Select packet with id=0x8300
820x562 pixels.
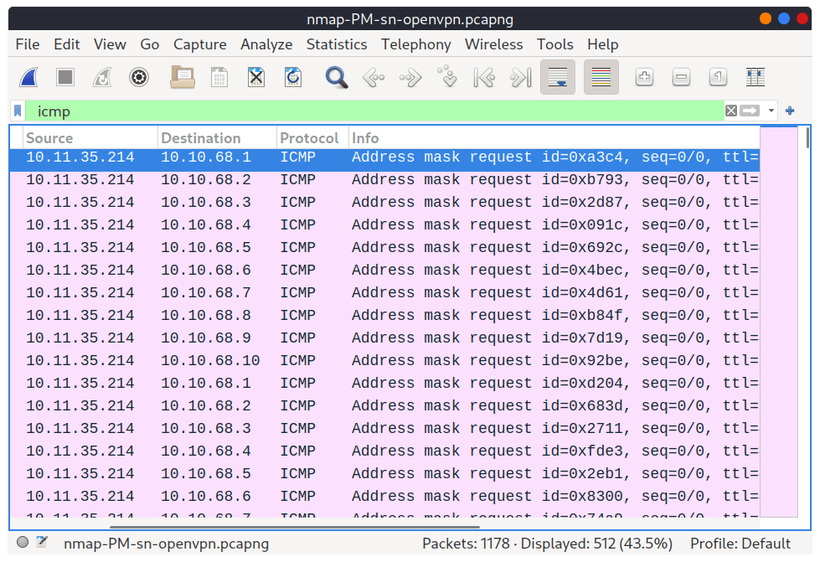pos(384,496)
